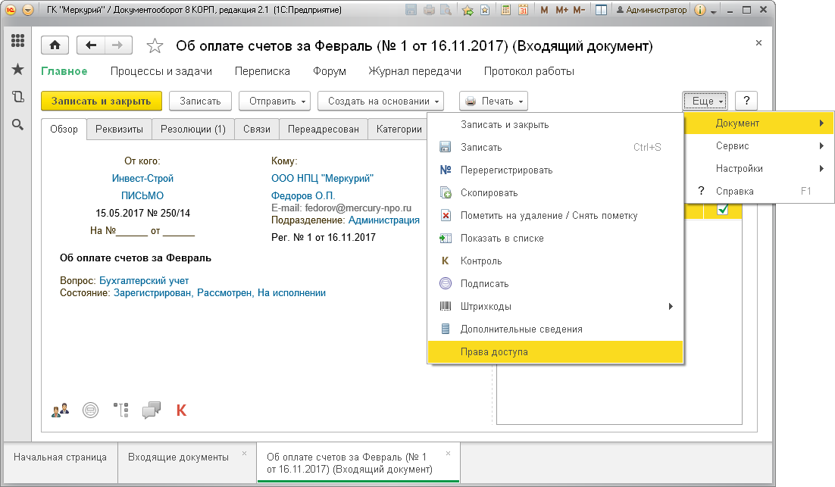Open history icon in left sidebar
This screenshot has width=835, height=487.
click(17, 96)
